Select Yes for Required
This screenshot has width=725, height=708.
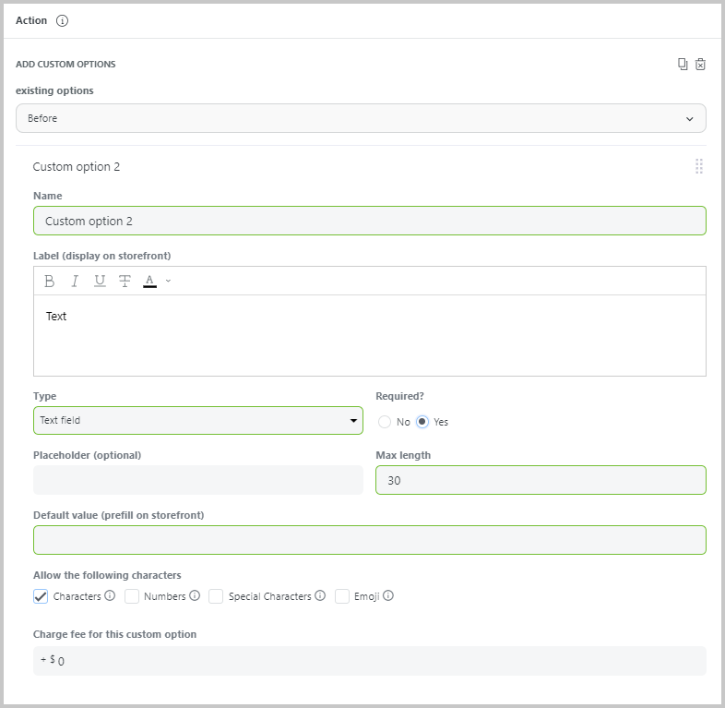422,422
